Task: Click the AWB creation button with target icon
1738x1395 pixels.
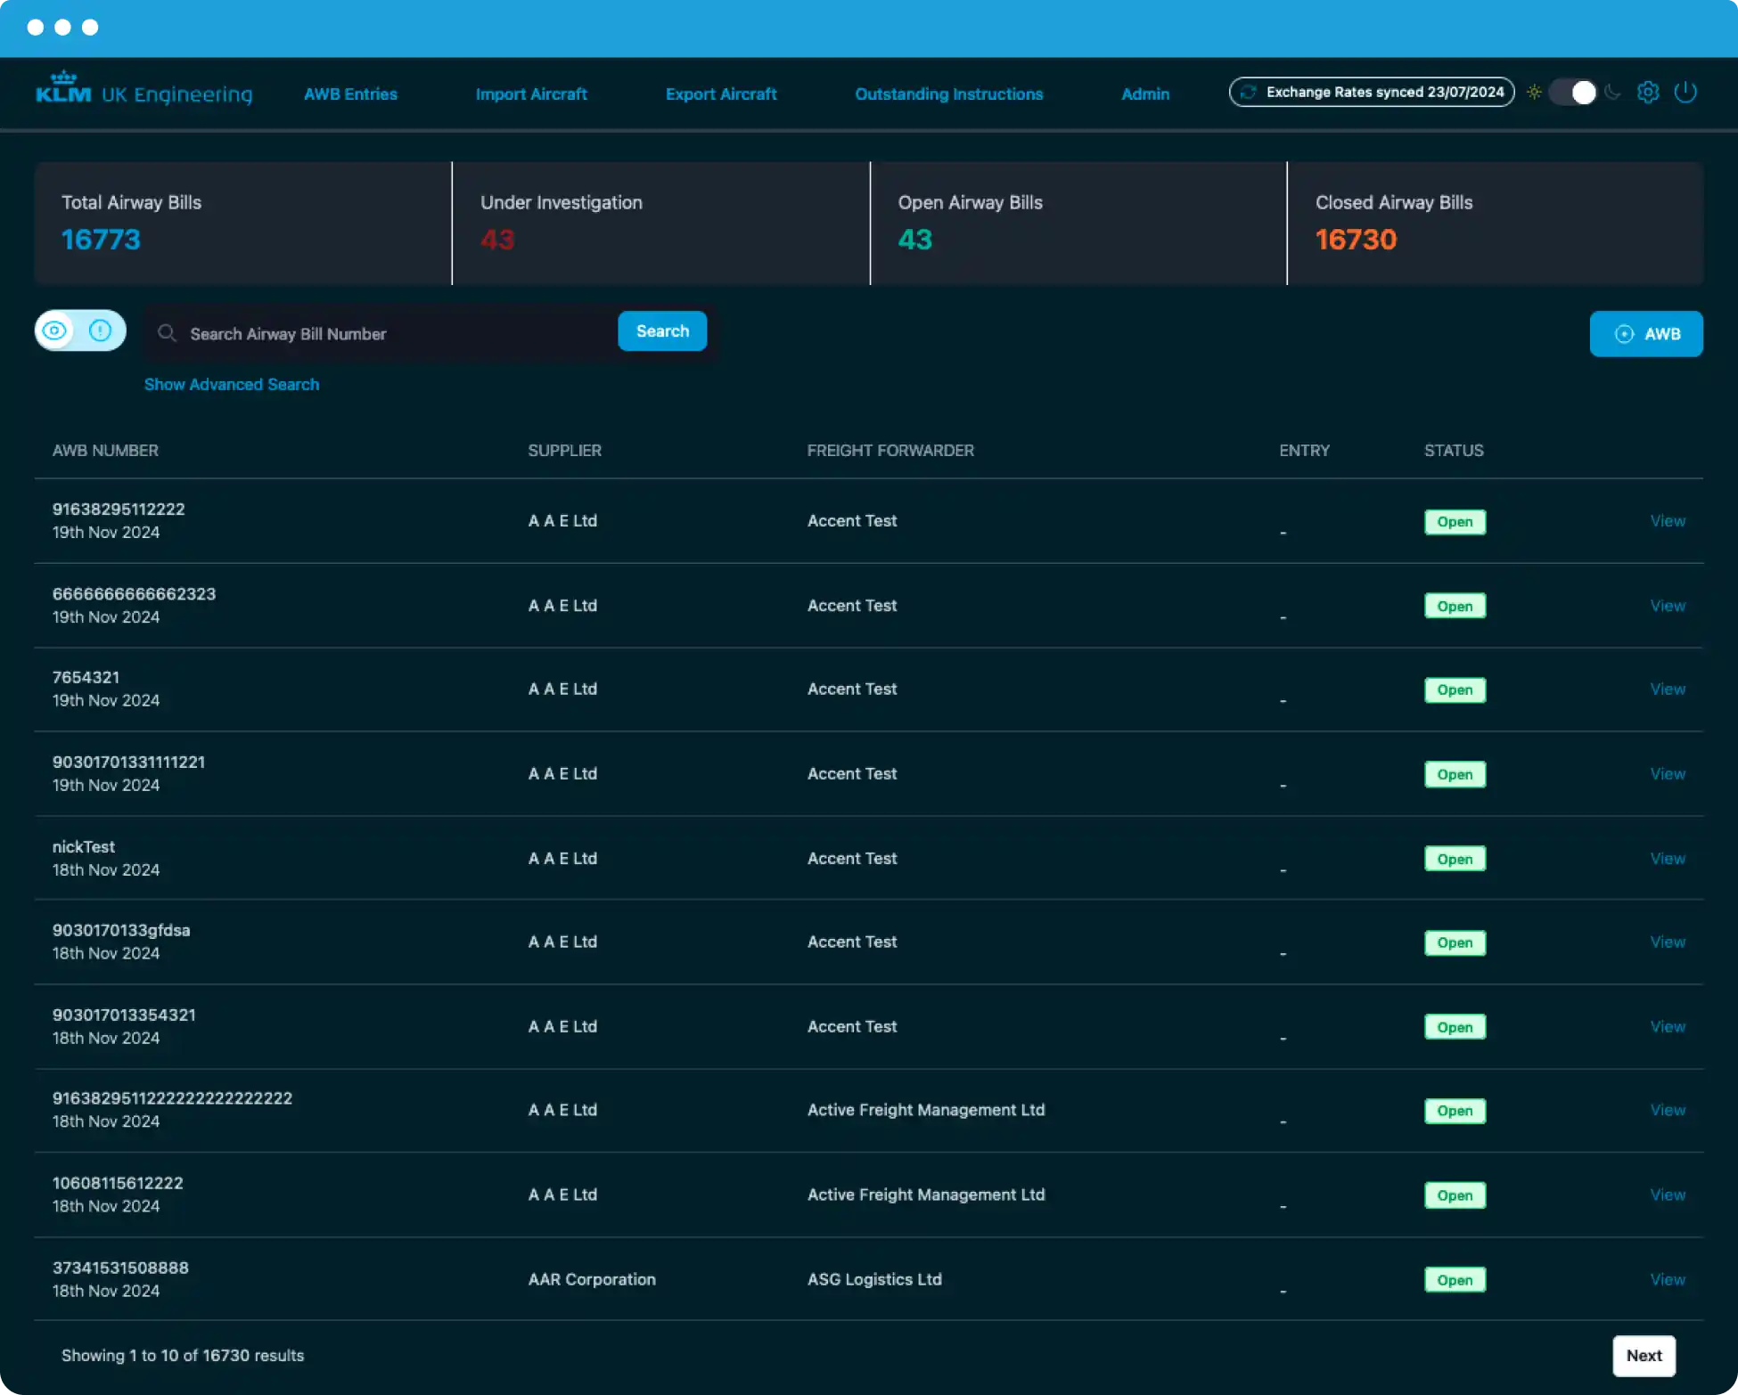Action: (1644, 333)
